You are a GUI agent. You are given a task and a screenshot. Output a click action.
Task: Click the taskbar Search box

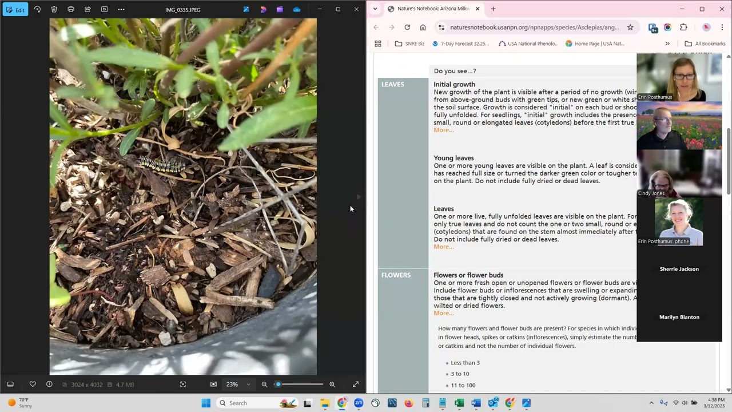click(258, 403)
